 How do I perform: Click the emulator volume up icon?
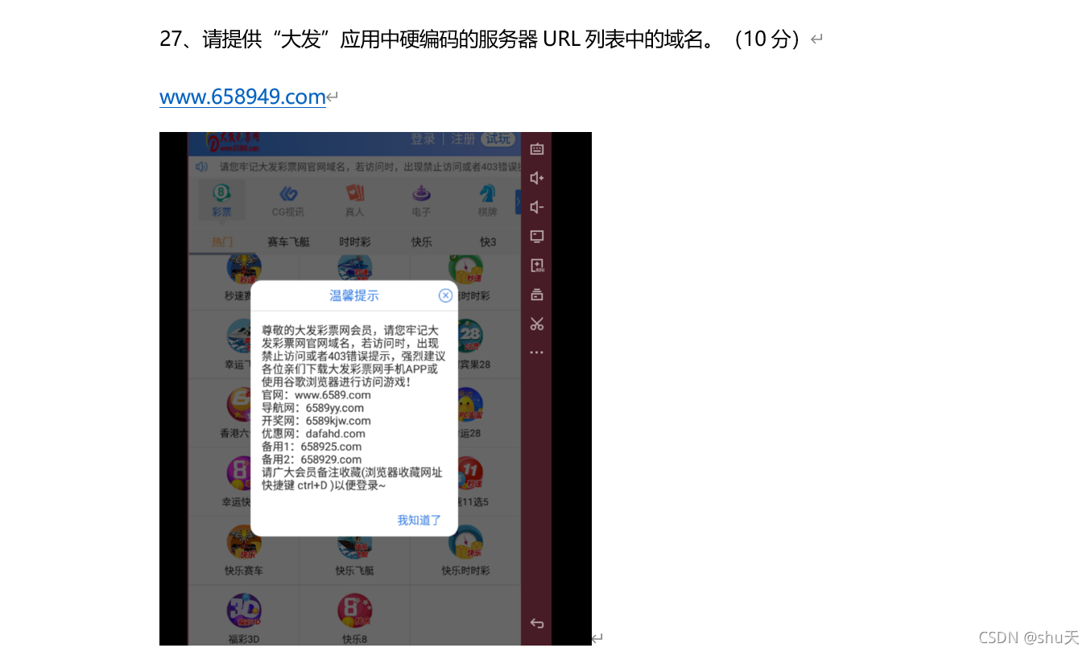coord(537,178)
